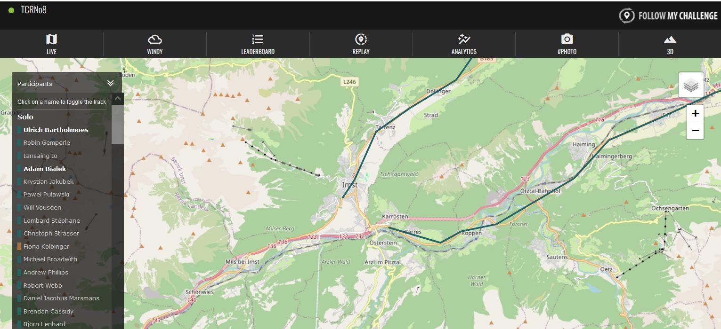Click the participants list scrollbar thumb
The image size is (721, 329).
tap(118, 124)
